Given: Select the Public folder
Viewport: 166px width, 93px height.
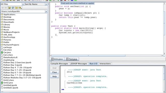Looking at the screenshot, I should [x=6, y=42].
